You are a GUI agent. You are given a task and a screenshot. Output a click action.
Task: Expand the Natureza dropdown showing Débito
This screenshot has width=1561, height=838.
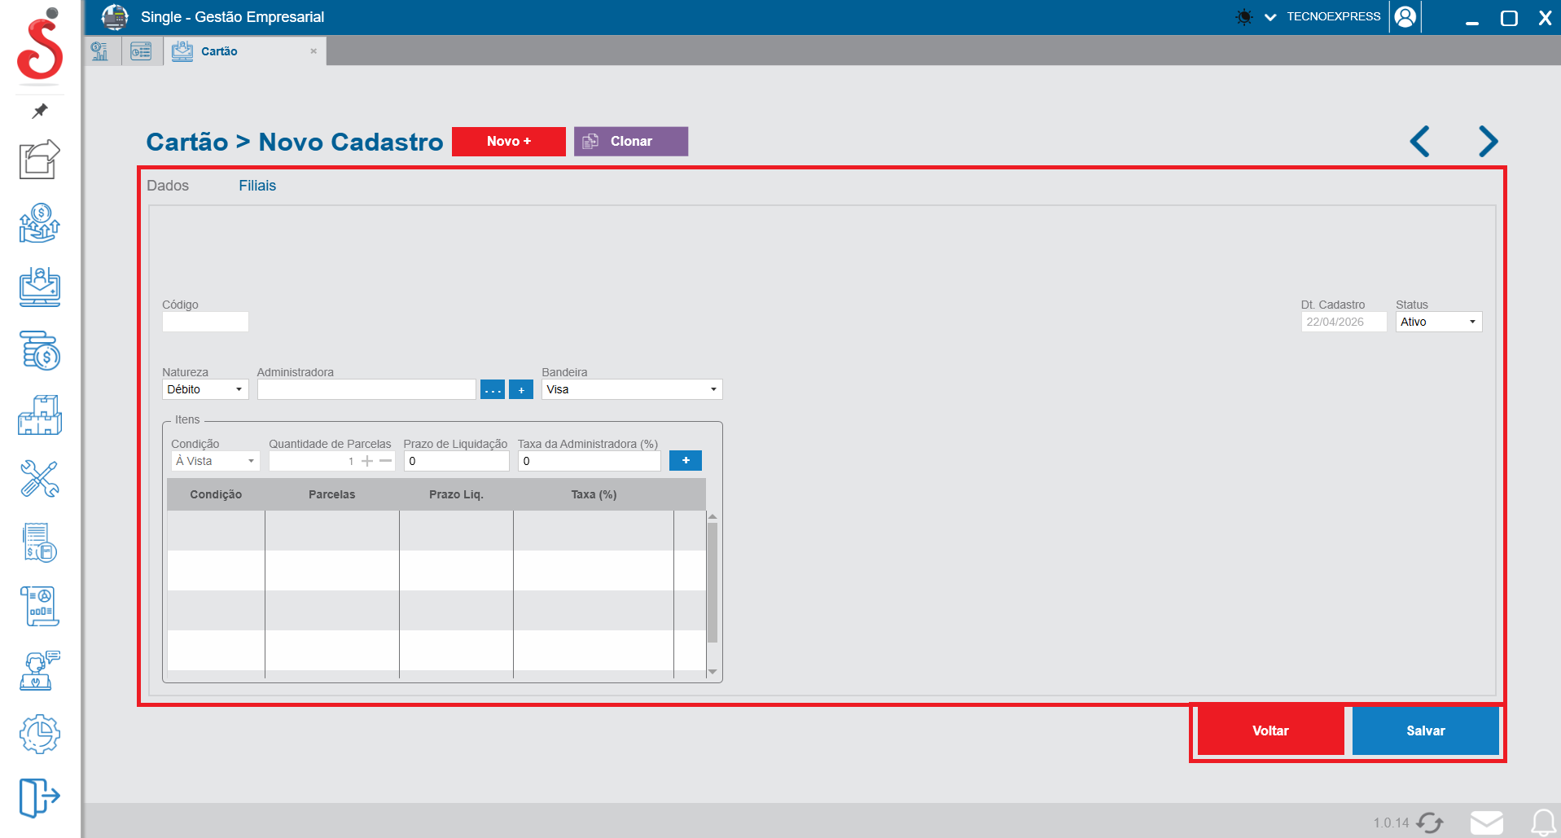[204, 389]
